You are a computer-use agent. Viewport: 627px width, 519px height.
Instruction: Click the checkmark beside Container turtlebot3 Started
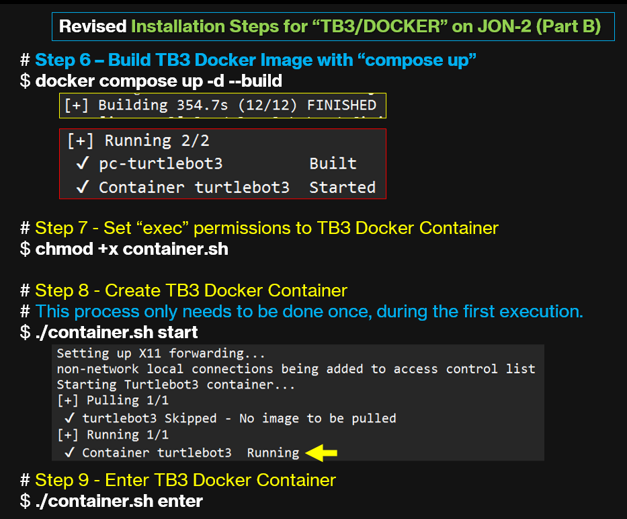coord(83,188)
